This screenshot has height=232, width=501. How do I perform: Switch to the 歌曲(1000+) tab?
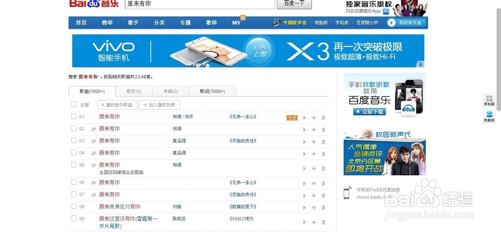pos(92,91)
